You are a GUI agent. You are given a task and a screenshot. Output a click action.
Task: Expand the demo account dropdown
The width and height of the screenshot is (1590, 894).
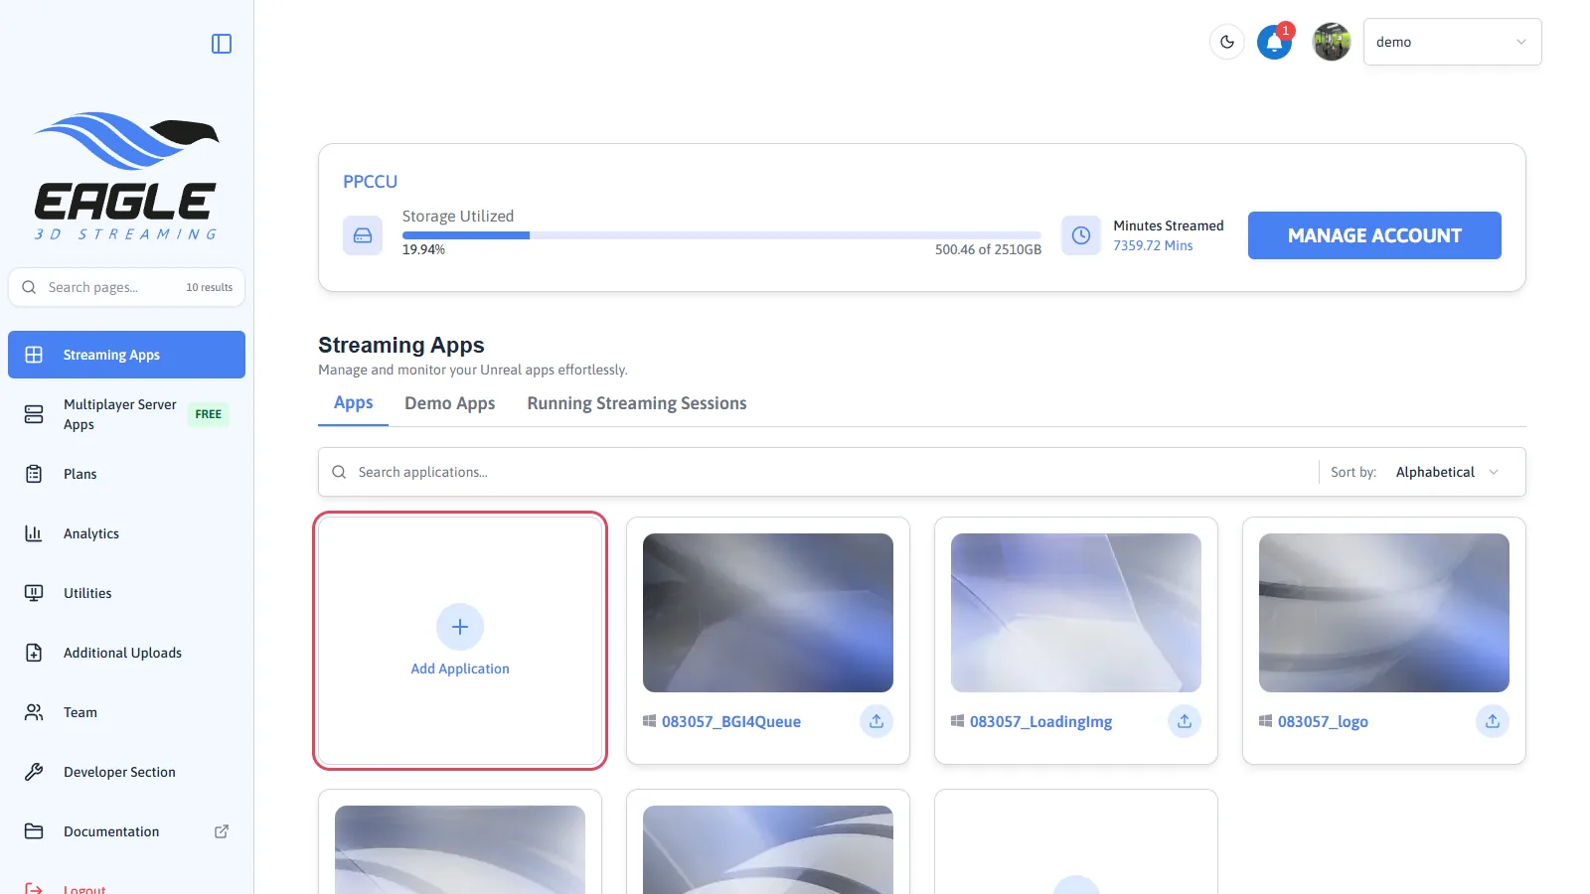tap(1452, 42)
